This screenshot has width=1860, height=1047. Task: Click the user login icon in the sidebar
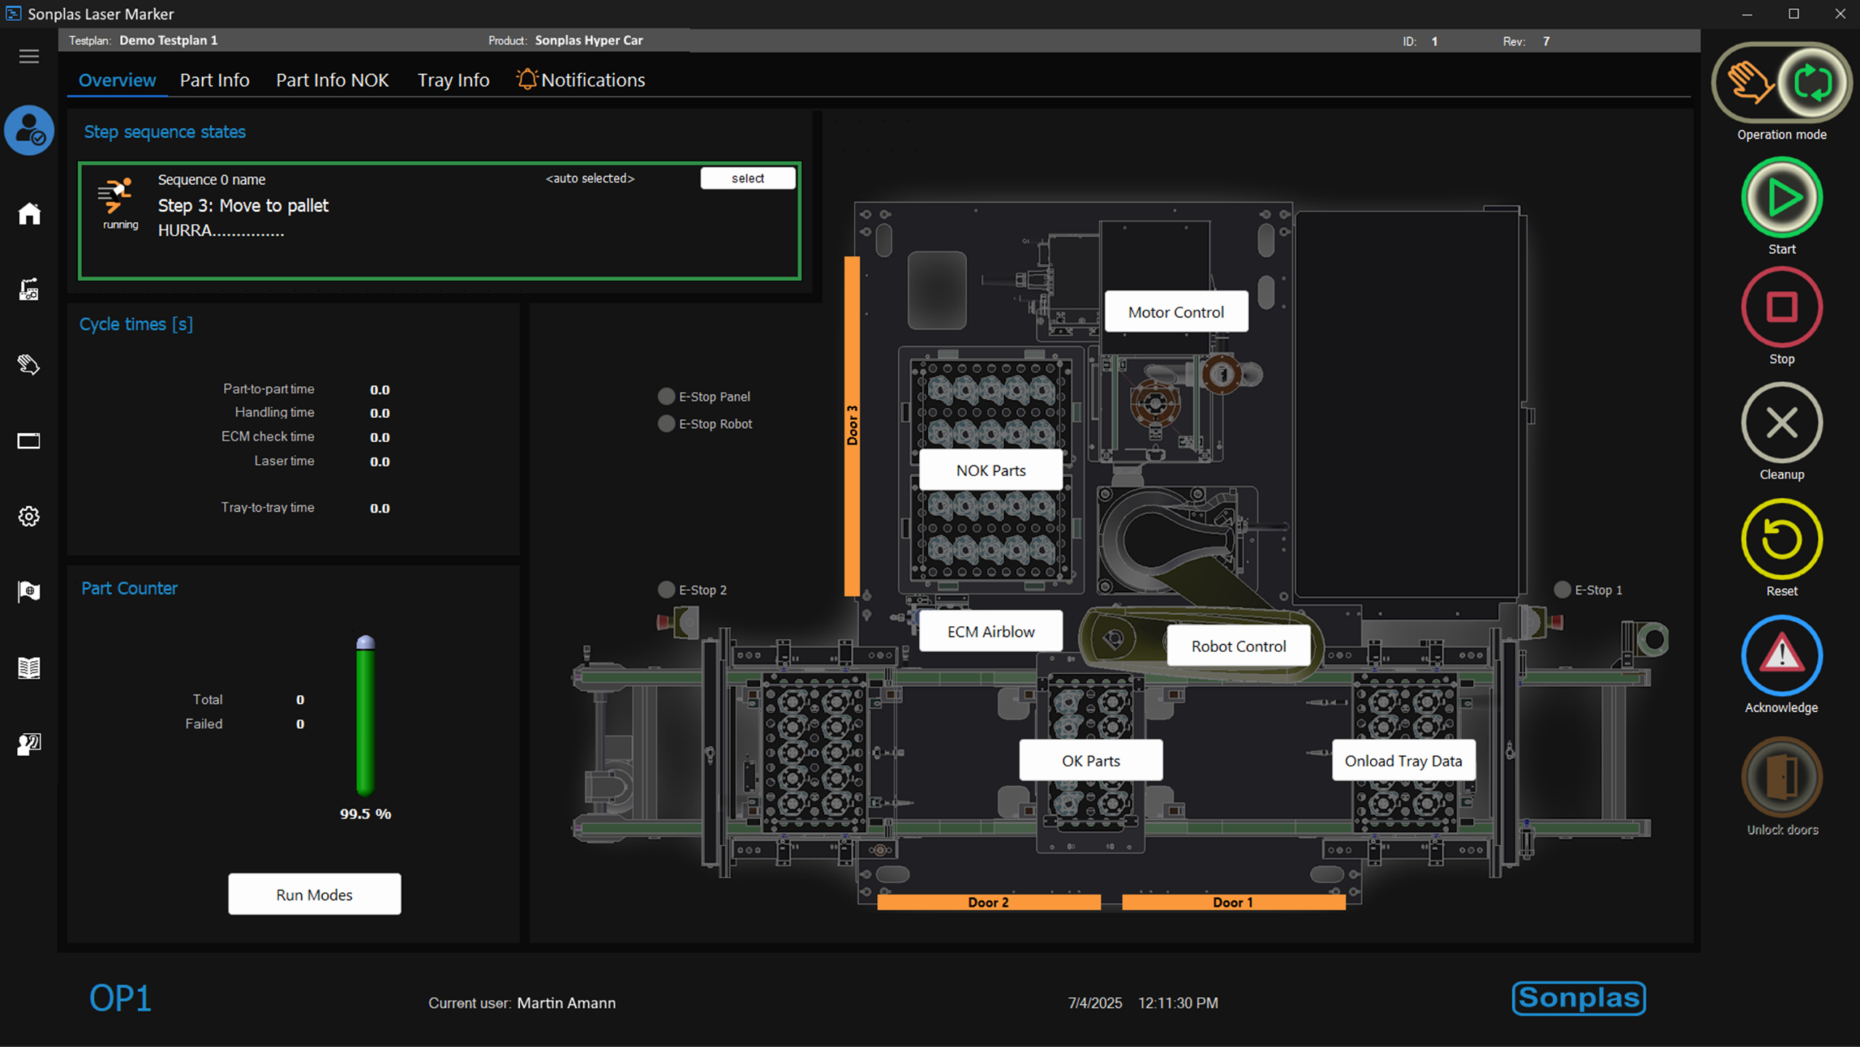point(29,131)
